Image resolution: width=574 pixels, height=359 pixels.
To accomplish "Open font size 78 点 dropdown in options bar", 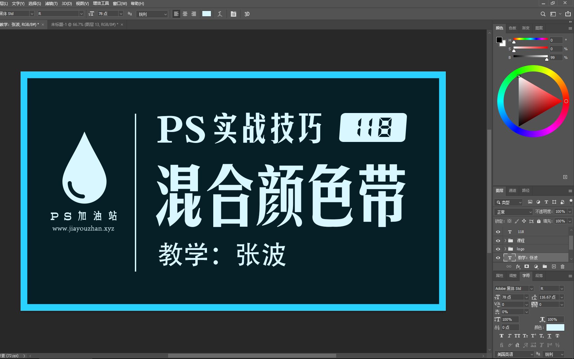I will [121, 14].
